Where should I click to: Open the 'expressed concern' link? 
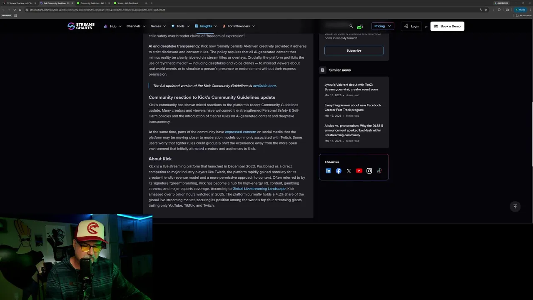click(x=241, y=132)
